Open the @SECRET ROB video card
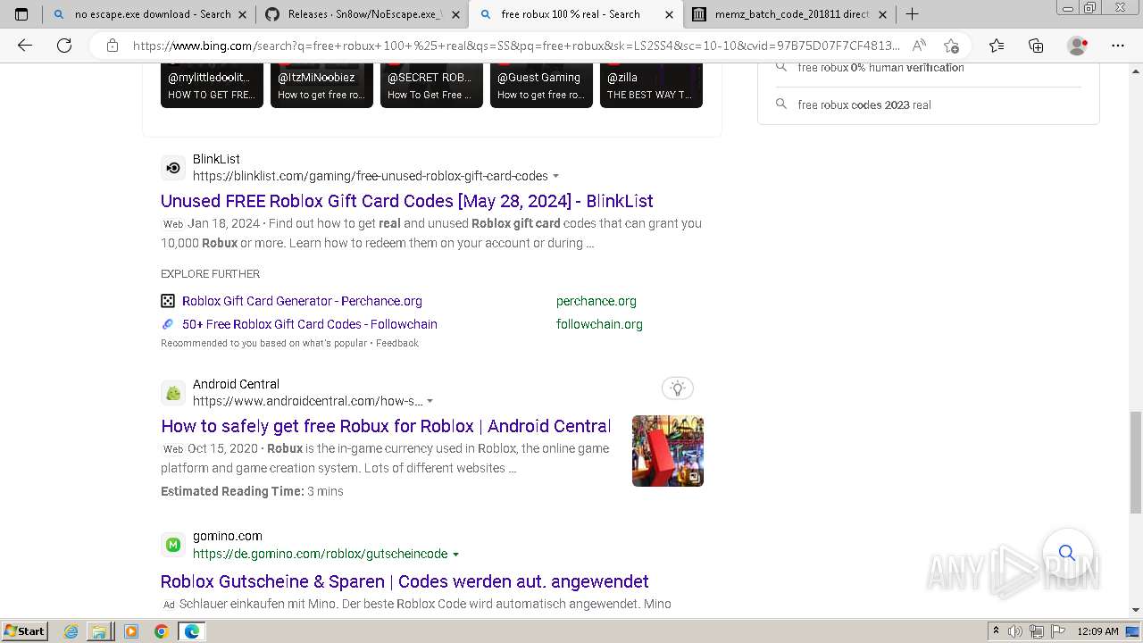The width and height of the screenshot is (1143, 643). click(431, 86)
